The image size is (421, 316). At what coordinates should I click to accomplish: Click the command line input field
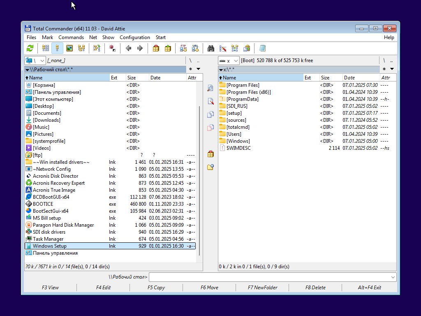tap(269, 277)
